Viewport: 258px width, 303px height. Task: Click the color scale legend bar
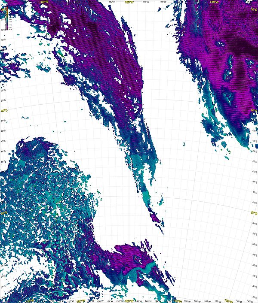coord(7,18)
